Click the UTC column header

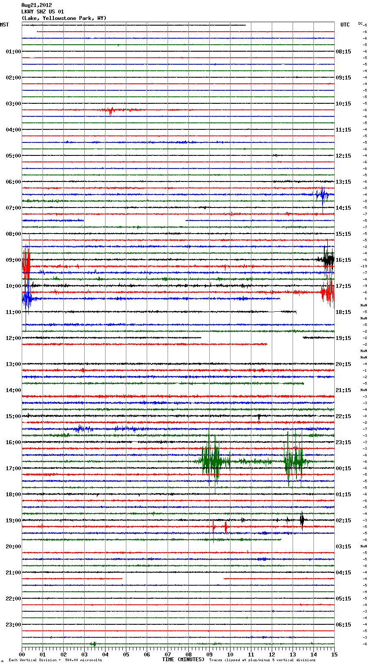(345, 25)
